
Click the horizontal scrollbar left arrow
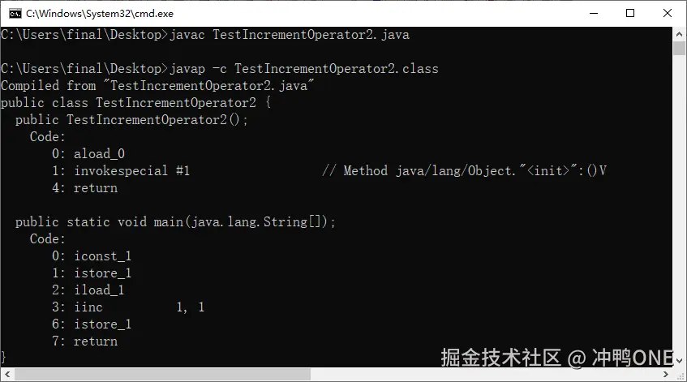click(7, 375)
